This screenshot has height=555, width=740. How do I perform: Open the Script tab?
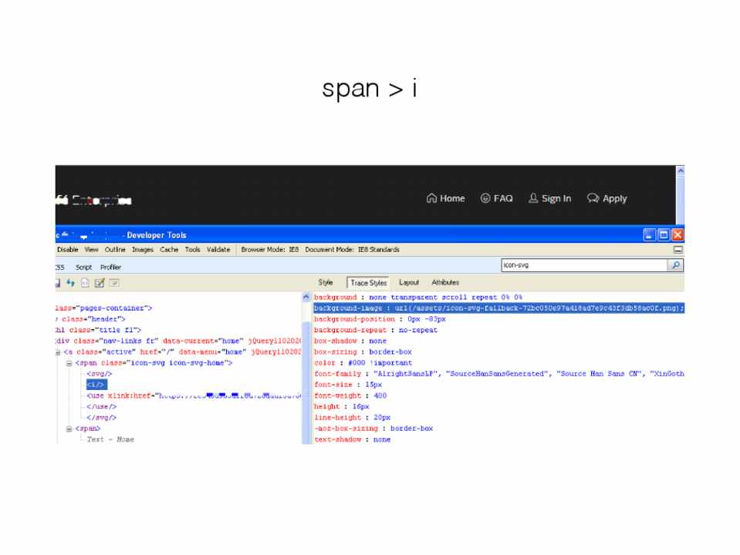(x=83, y=267)
